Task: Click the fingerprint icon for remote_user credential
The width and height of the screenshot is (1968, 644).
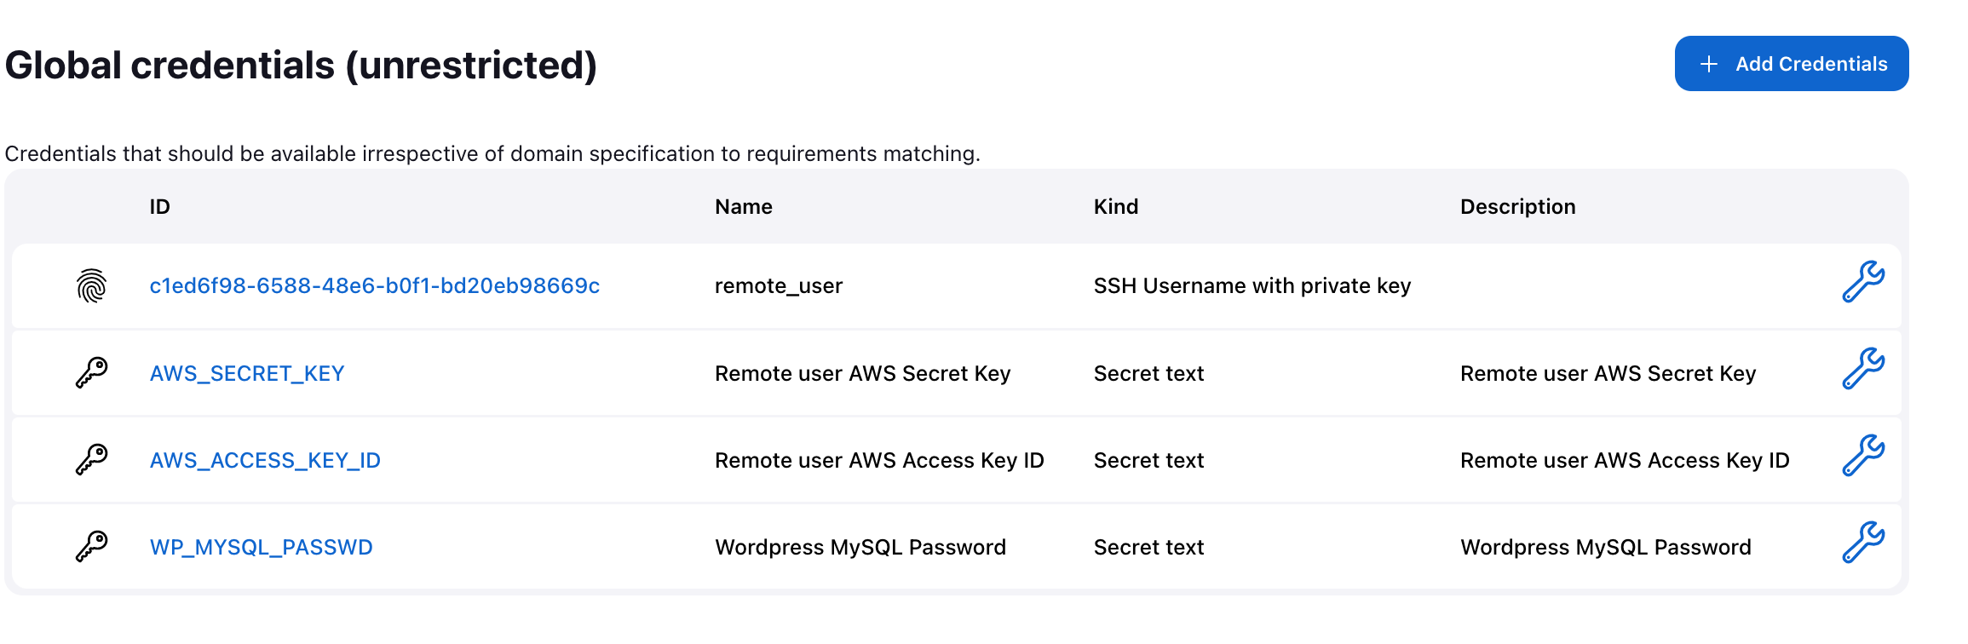Action: pyautogui.click(x=91, y=286)
